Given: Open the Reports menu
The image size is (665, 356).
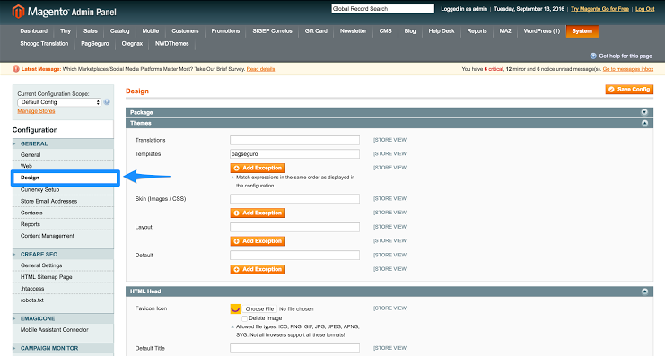Looking at the screenshot, I should pos(477,31).
